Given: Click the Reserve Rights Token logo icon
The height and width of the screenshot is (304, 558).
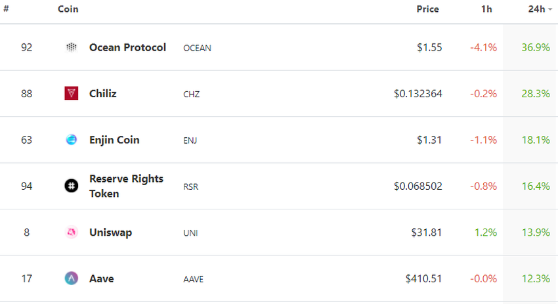Looking at the screenshot, I should pos(72,186).
